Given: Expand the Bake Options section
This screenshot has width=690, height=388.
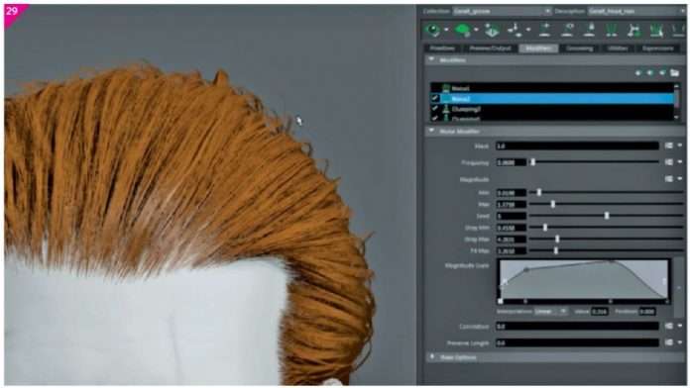Looking at the screenshot, I should click(432, 357).
